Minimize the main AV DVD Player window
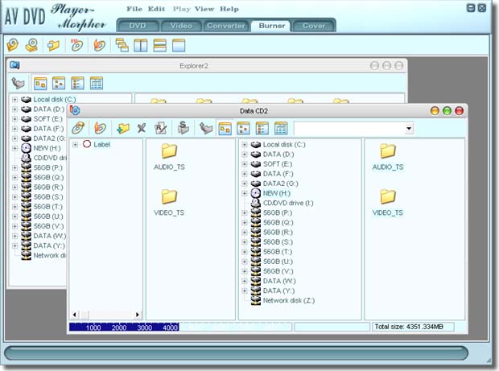The width and height of the screenshot is (499, 371). click(x=471, y=7)
